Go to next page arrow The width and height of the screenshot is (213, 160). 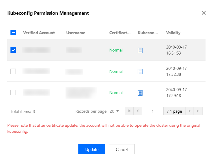pos(190,111)
